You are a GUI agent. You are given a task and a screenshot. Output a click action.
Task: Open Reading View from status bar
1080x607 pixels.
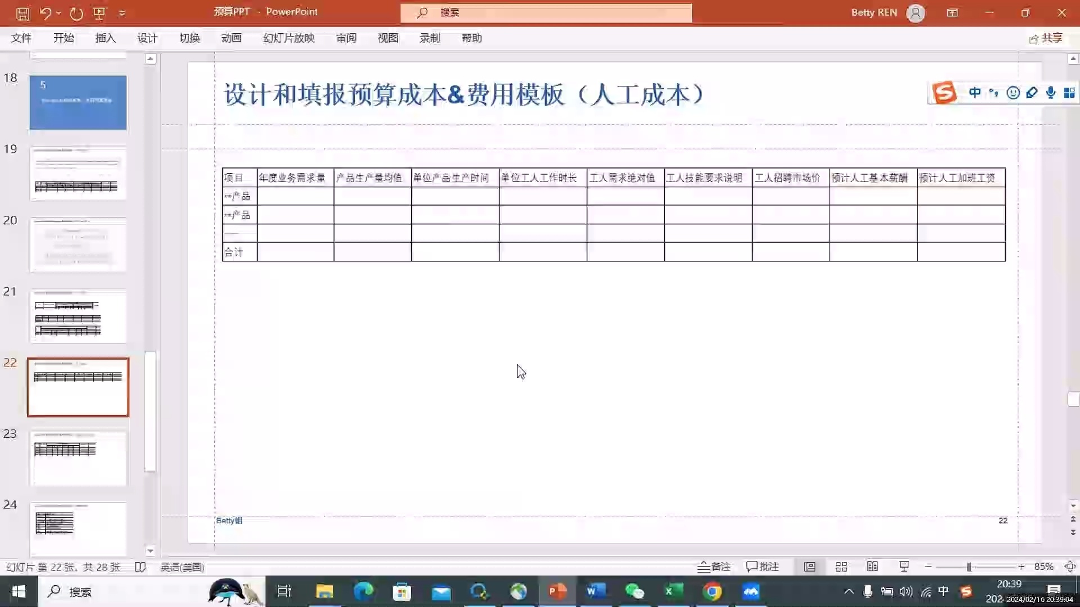pyautogui.click(x=872, y=567)
